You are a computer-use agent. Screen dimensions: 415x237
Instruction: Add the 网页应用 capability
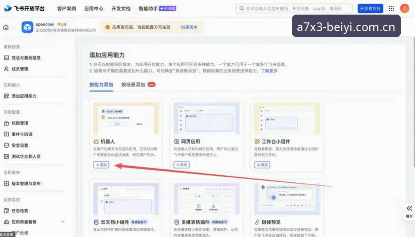[181, 164]
